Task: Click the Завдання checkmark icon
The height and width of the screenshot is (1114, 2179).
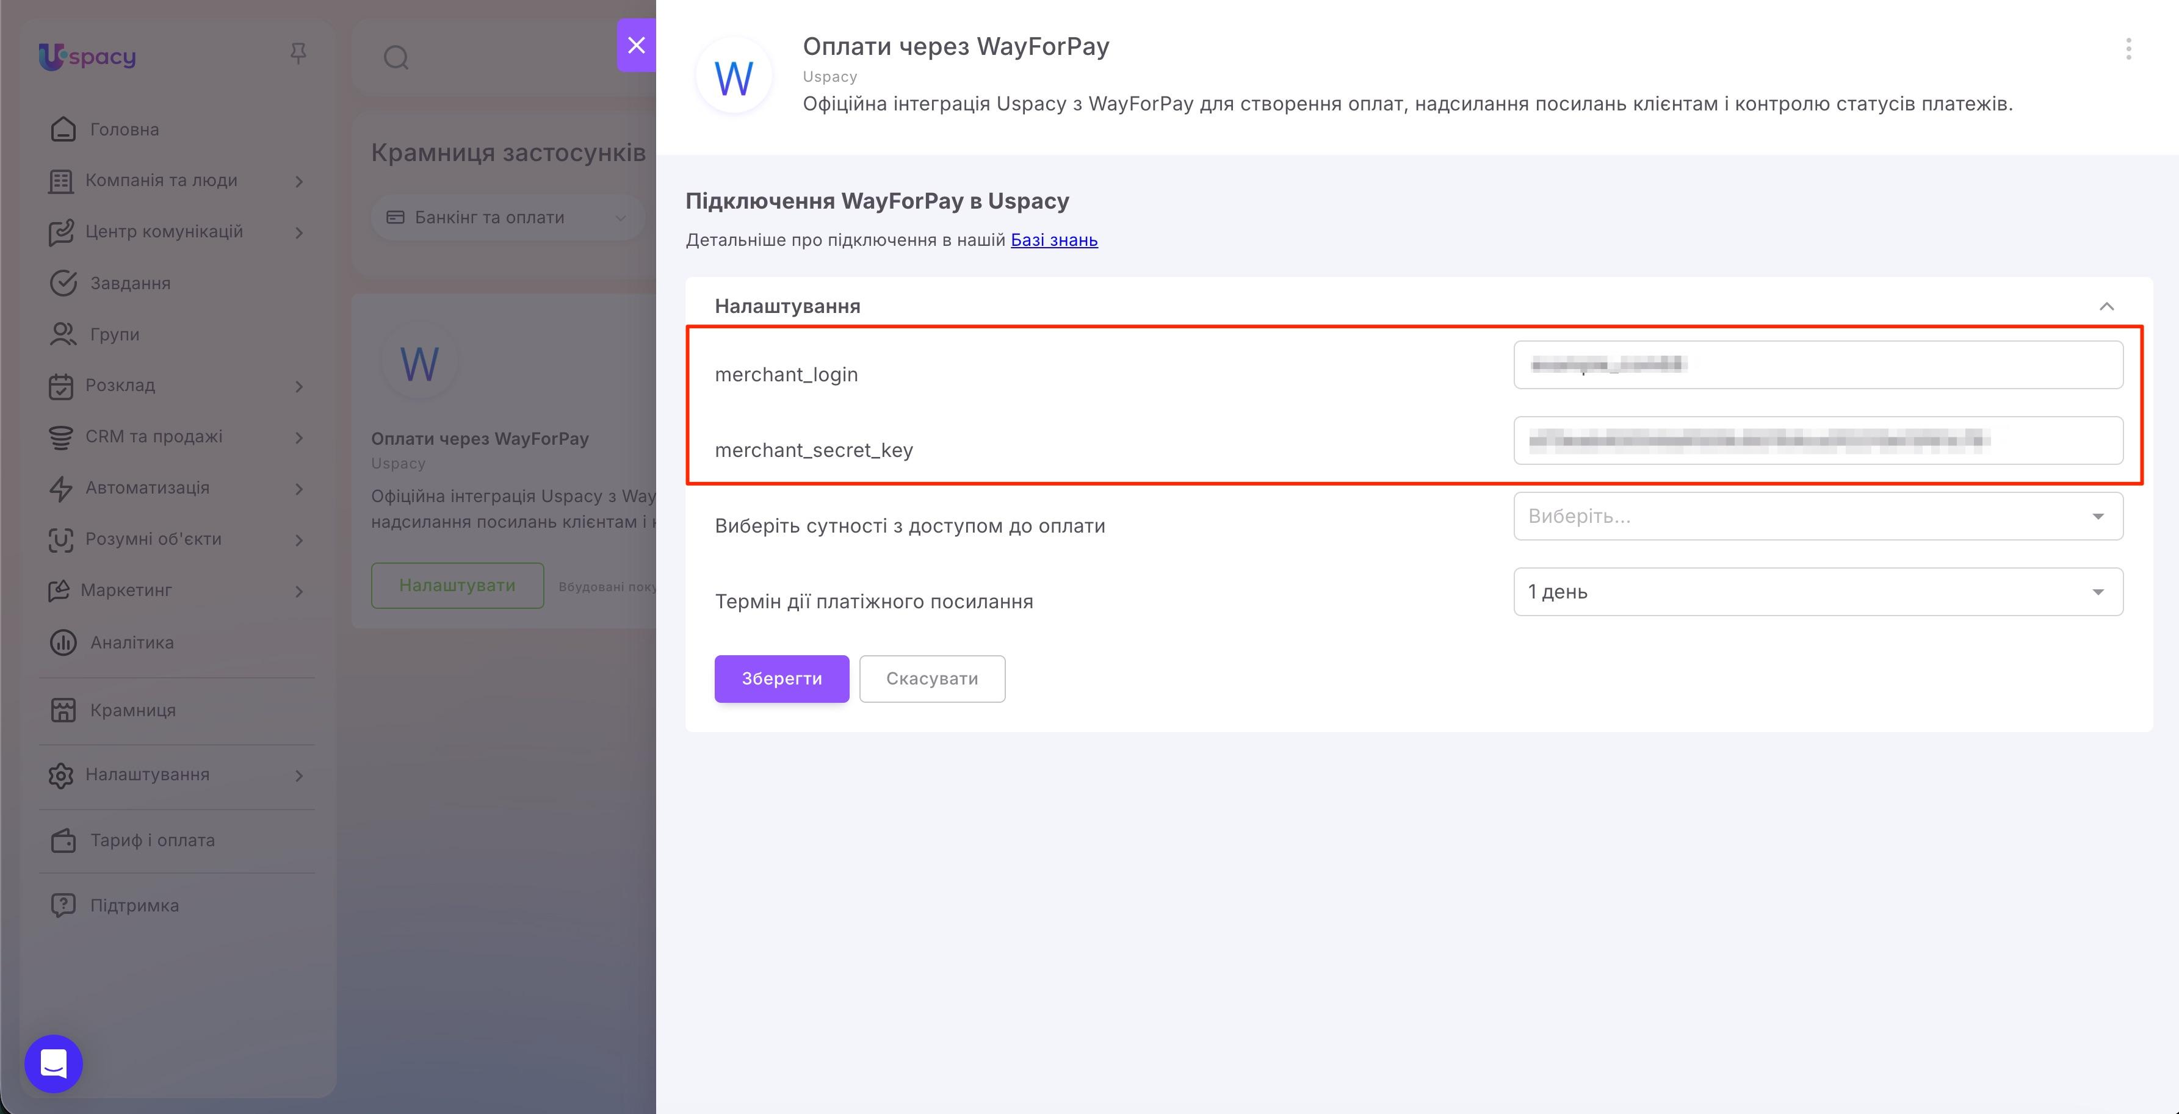Action: pyautogui.click(x=63, y=283)
